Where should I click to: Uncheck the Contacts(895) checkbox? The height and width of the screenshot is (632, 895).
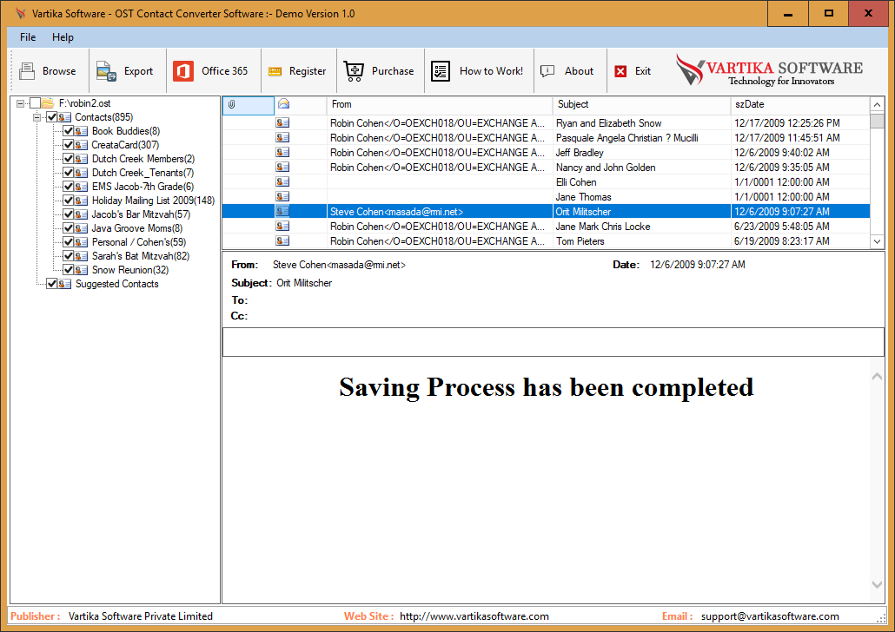point(51,117)
